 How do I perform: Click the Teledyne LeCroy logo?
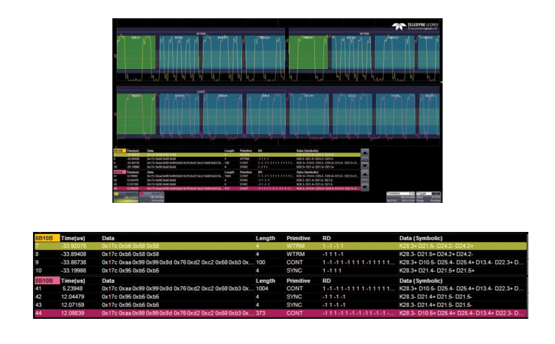click(x=415, y=27)
